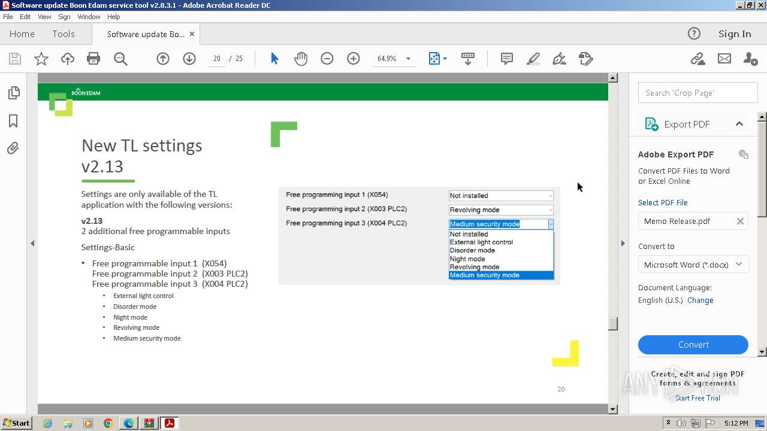
Task: Open the find text magnifier
Action: 120,59
